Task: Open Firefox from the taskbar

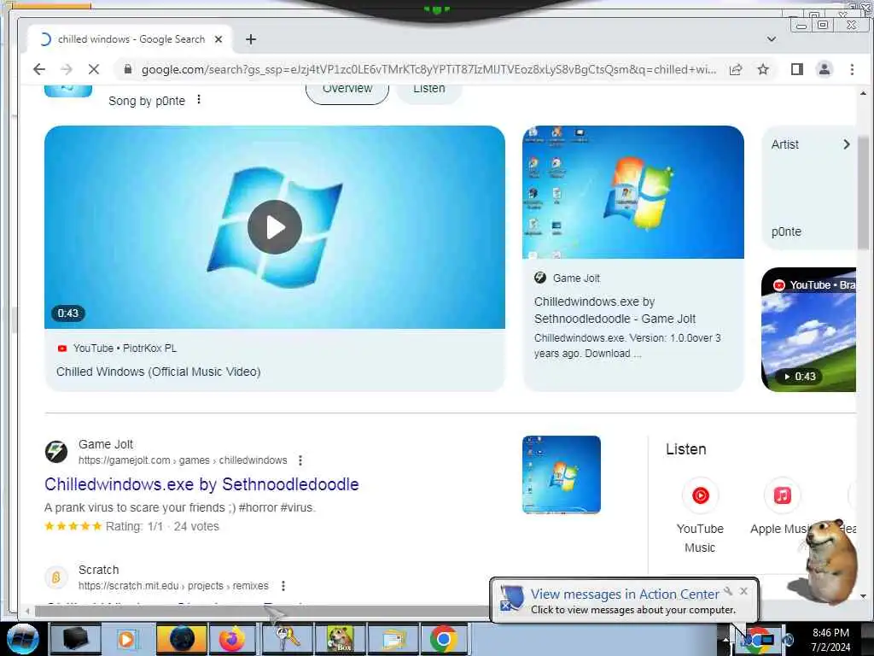Action: (x=232, y=639)
